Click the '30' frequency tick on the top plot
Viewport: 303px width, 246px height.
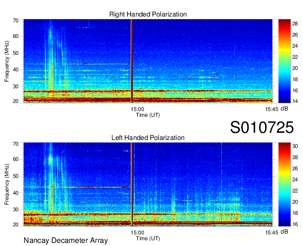pyautogui.click(x=16, y=86)
